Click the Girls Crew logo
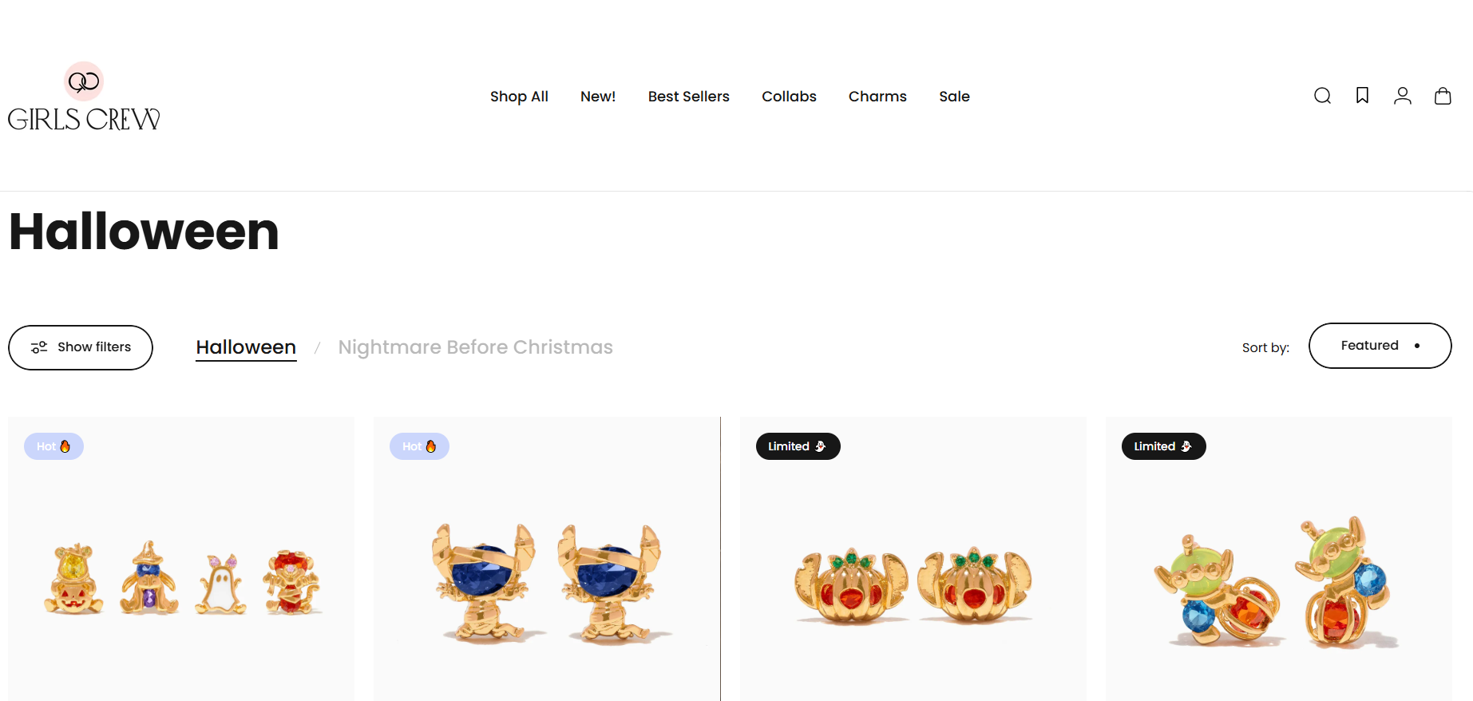 pos(84,96)
